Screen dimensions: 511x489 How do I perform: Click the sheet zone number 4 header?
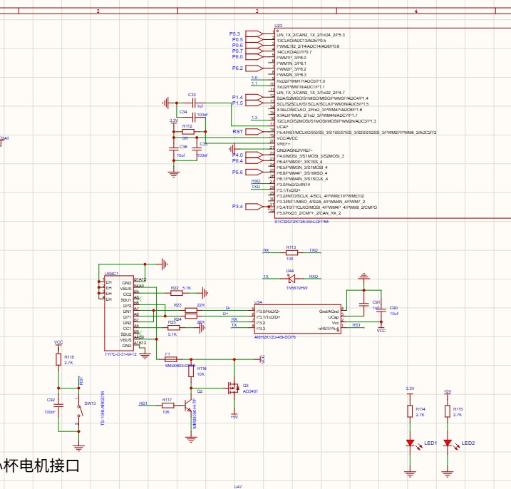[x=415, y=11]
